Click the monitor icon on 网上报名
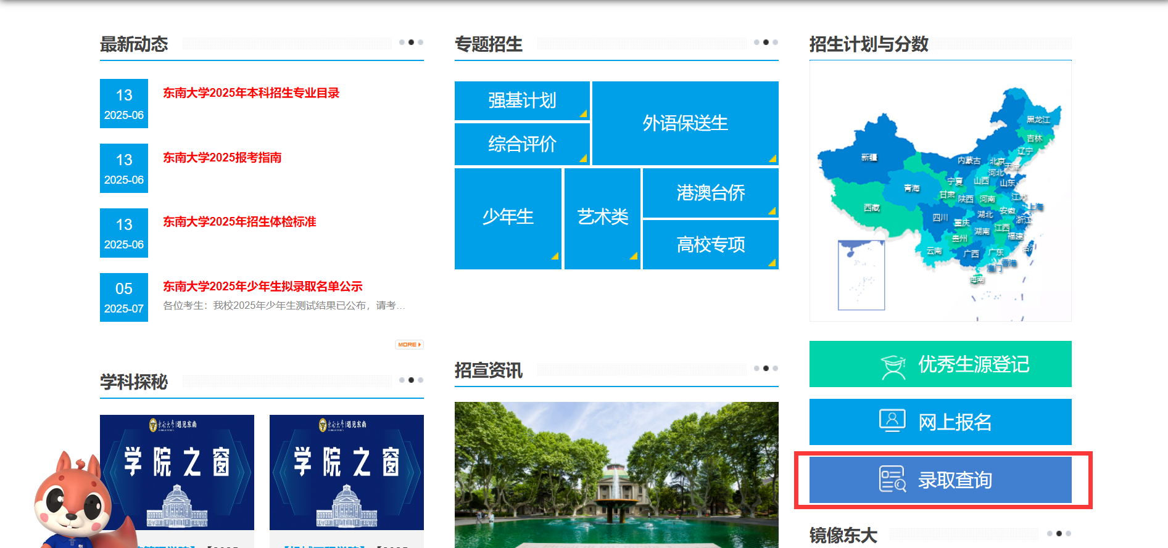Viewport: 1168px width, 548px height. click(892, 421)
